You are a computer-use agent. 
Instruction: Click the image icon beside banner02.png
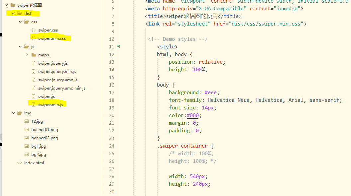click(27, 138)
